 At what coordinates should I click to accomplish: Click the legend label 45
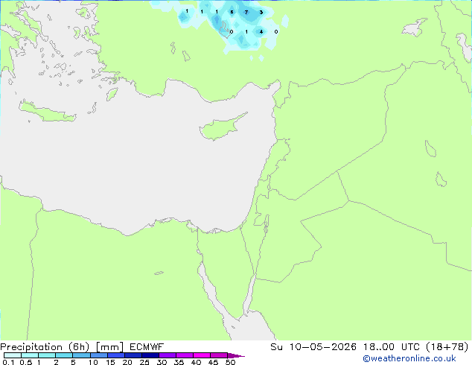point(213,362)
